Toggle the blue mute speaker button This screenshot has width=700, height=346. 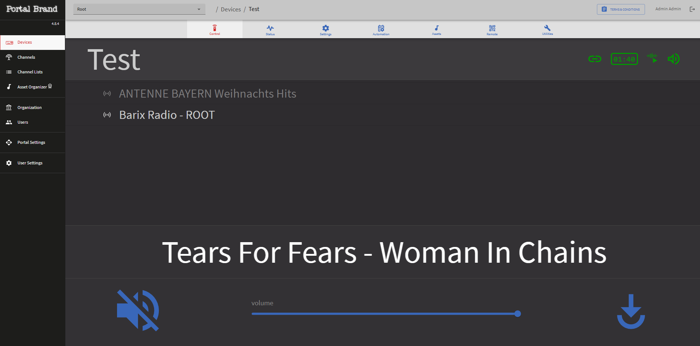click(x=138, y=310)
